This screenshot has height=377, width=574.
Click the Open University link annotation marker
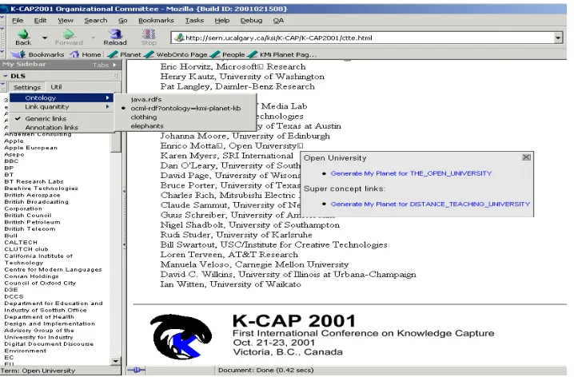click(300, 146)
